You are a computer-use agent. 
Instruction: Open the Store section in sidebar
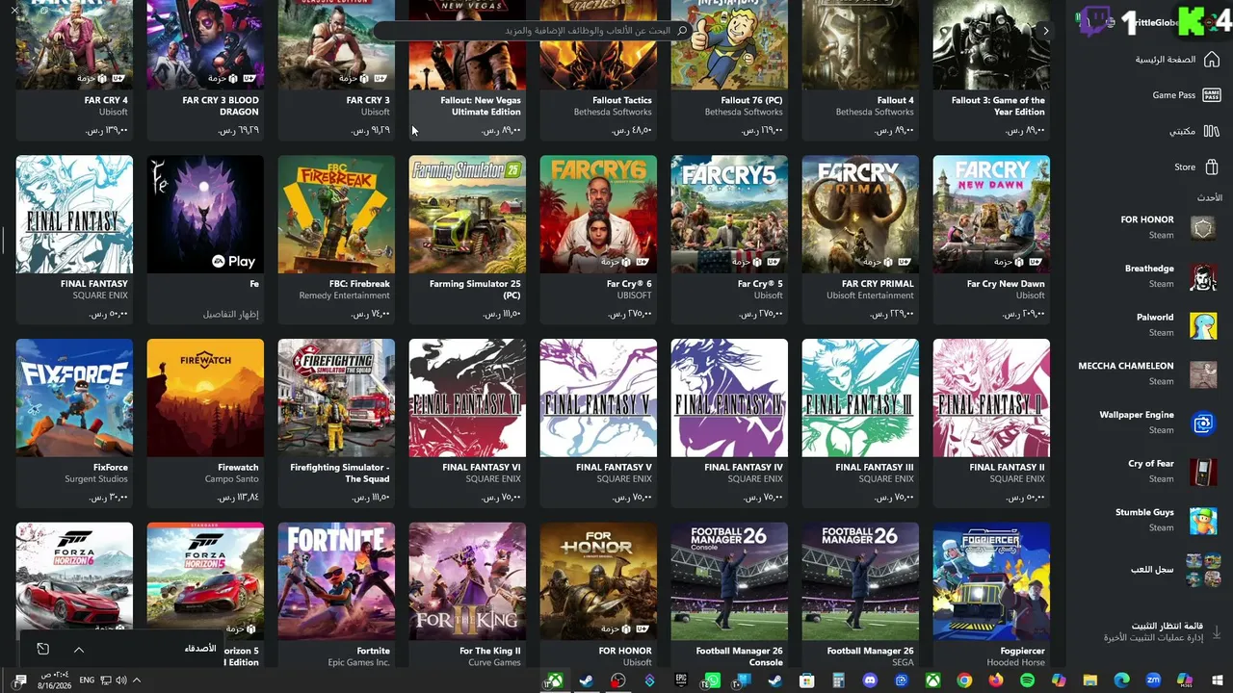pyautogui.click(x=1195, y=167)
